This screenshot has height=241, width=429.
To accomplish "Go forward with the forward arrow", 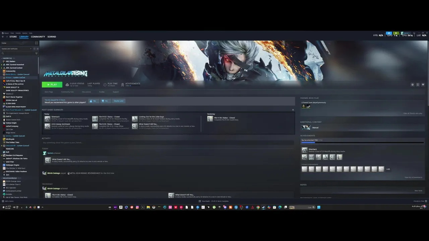I will pos(7,36).
